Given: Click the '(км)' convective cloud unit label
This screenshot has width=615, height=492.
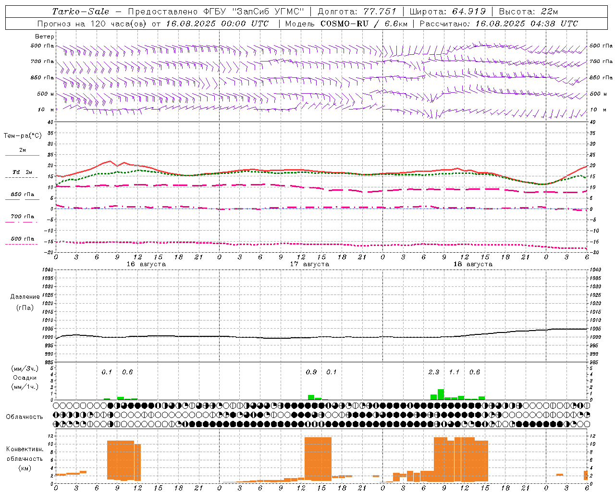Looking at the screenshot, I should (25, 468).
